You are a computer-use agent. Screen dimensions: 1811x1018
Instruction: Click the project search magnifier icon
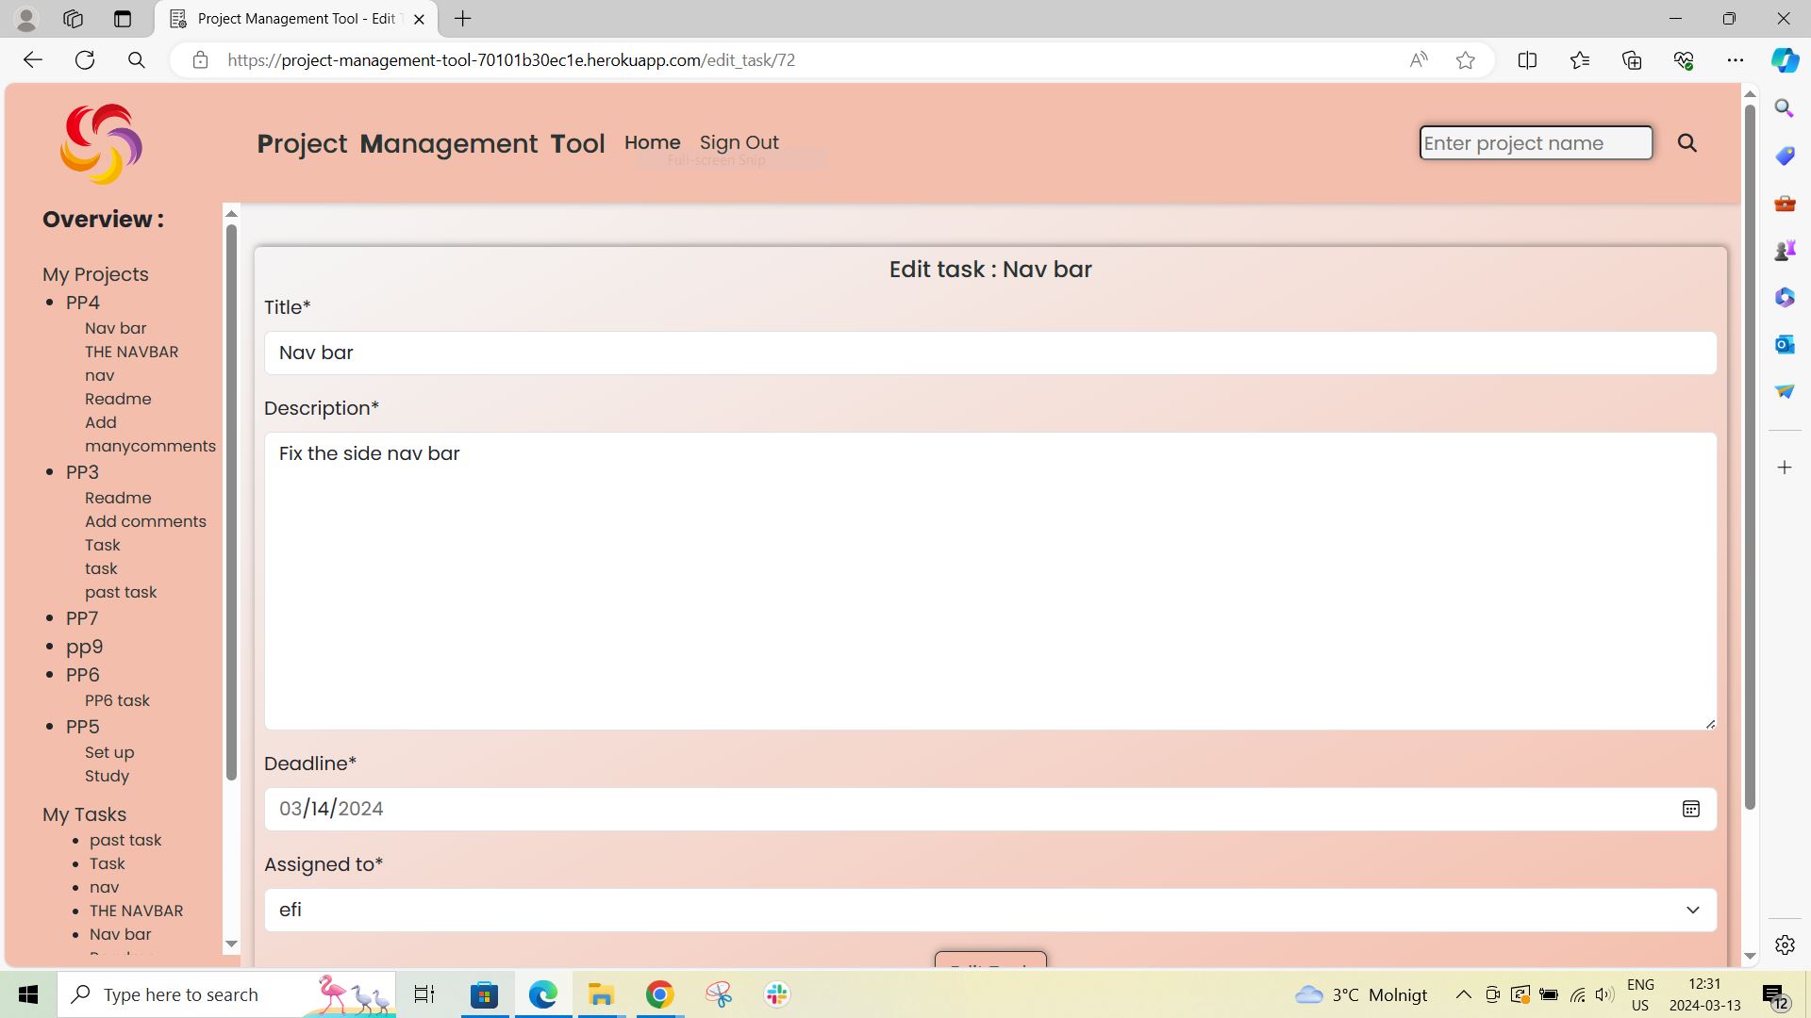[x=1687, y=142]
